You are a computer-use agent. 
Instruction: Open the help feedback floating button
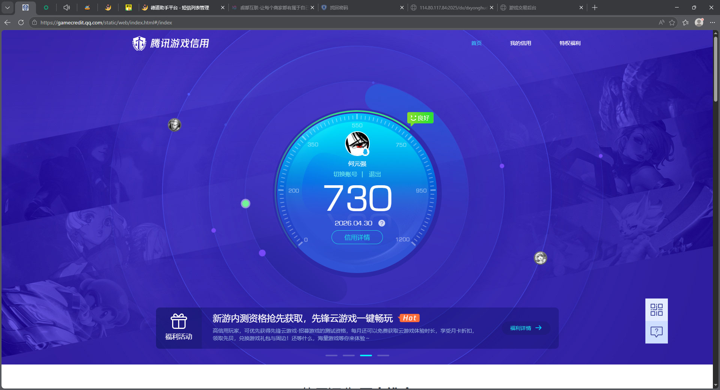point(657,332)
